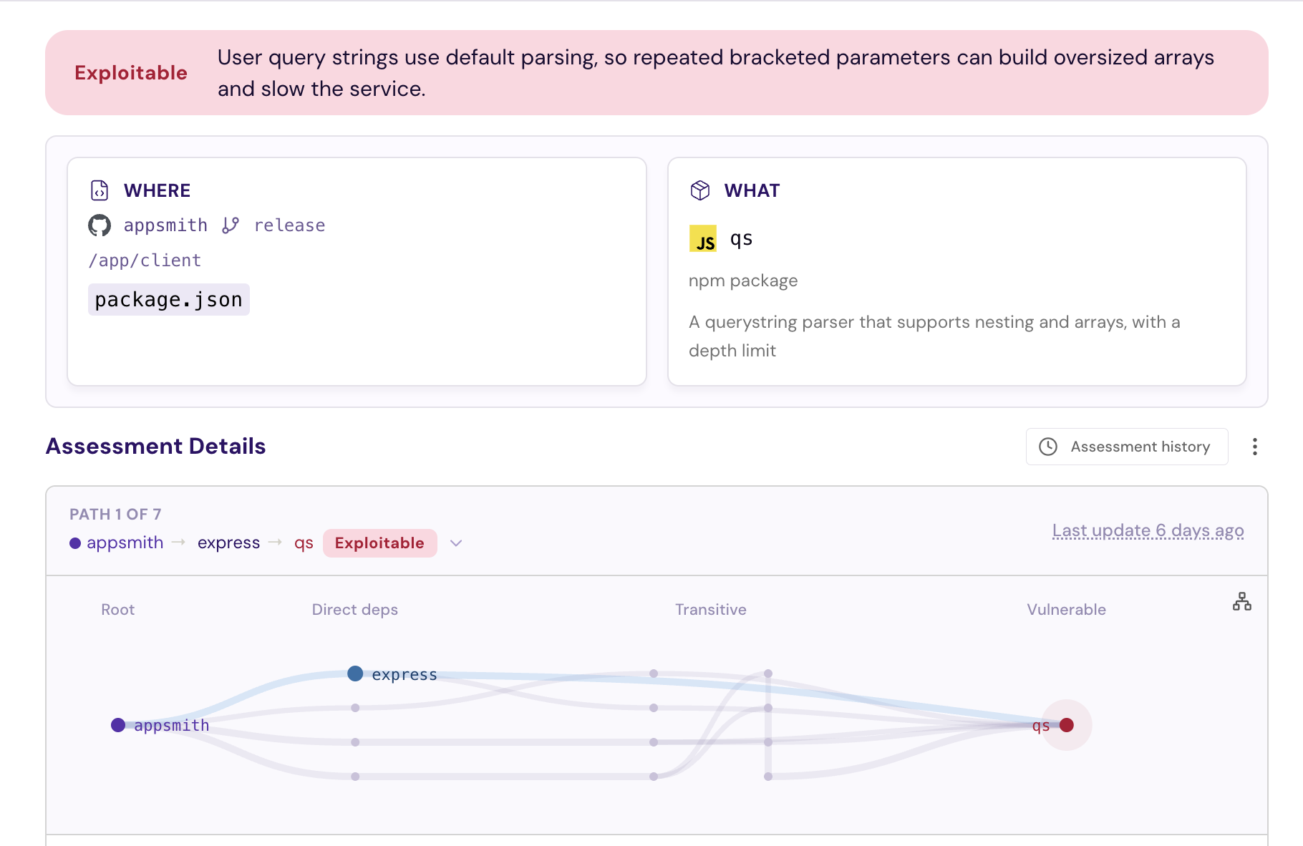The width and height of the screenshot is (1303, 846).
Task: Select the red qs vulnerable node
Action: pos(1067,725)
